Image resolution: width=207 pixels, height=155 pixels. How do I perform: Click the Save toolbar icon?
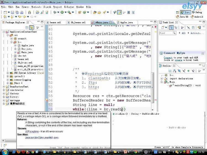click(12, 12)
